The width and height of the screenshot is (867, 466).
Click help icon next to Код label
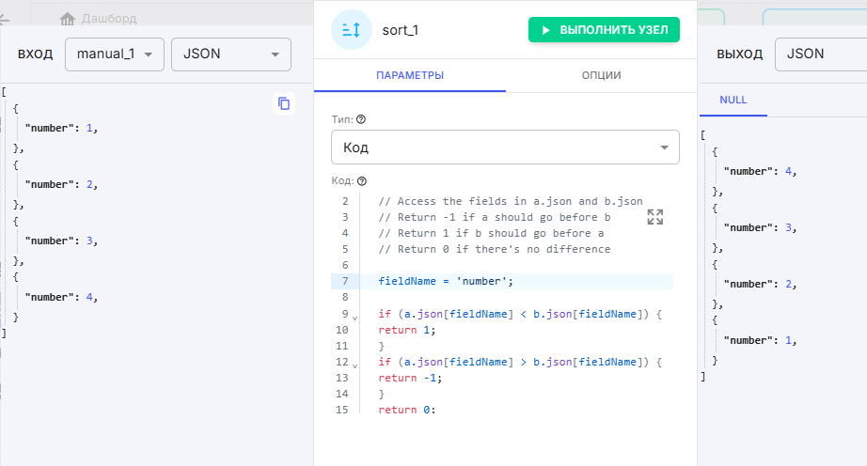362,180
